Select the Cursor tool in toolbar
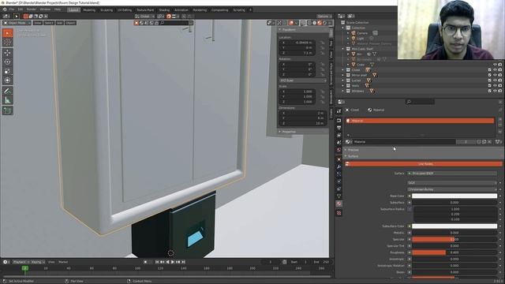505x284 pixels. pos(7,43)
